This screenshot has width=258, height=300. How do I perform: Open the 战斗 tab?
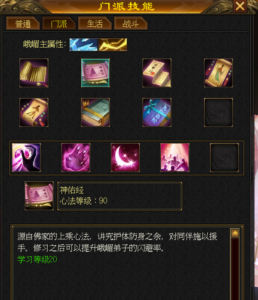tap(131, 24)
